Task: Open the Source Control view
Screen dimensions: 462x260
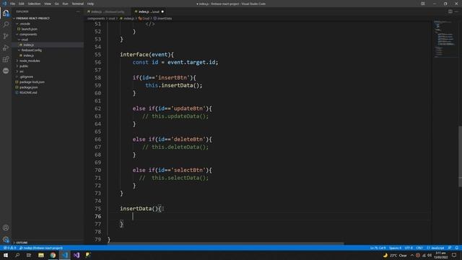Action: (6, 36)
